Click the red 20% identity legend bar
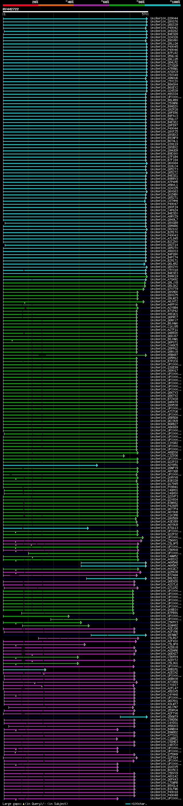Image resolution: width=183 pixels, height=806 pixels. tap(21, 5)
